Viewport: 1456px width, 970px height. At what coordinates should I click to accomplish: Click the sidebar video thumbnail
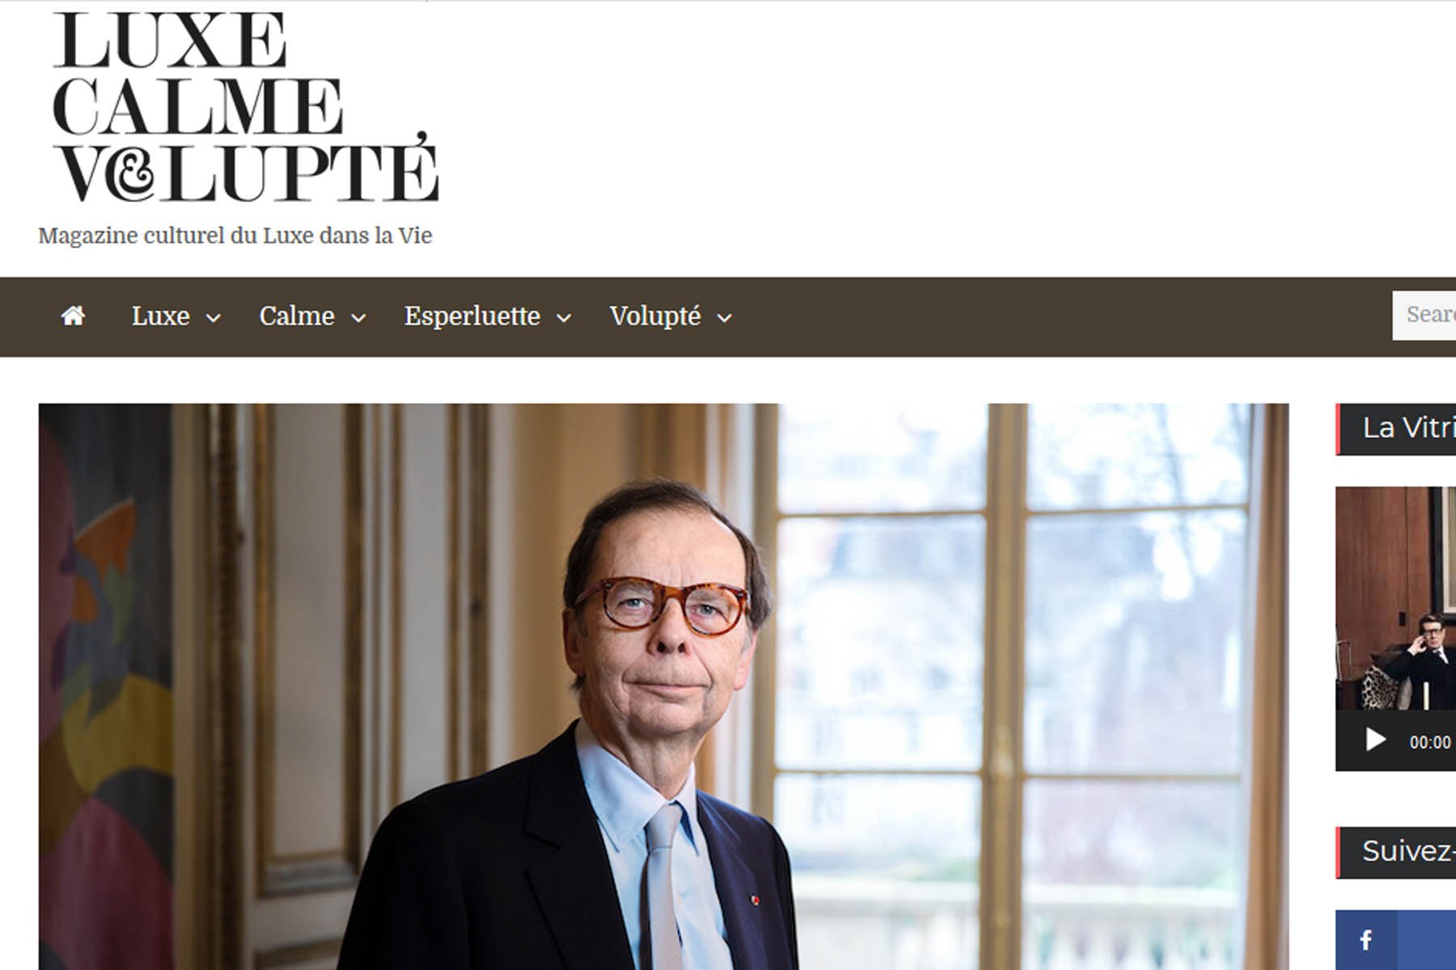(1395, 598)
